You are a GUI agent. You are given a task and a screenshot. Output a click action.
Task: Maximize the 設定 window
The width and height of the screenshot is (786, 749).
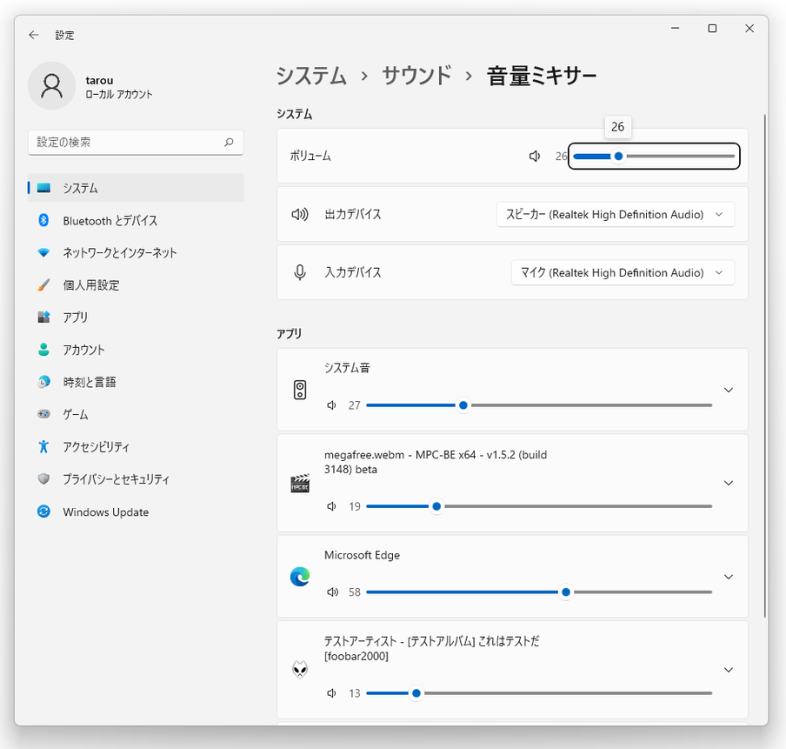pyautogui.click(x=712, y=29)
